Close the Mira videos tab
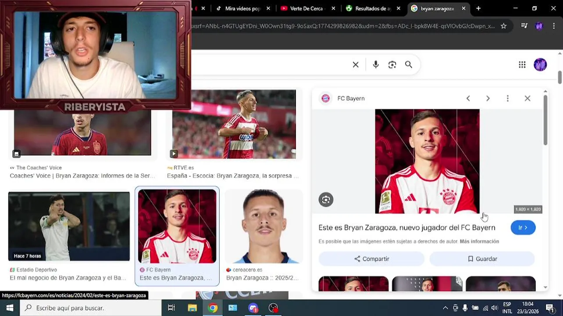This screenshot has width=563, height=316. click(268, 8)
